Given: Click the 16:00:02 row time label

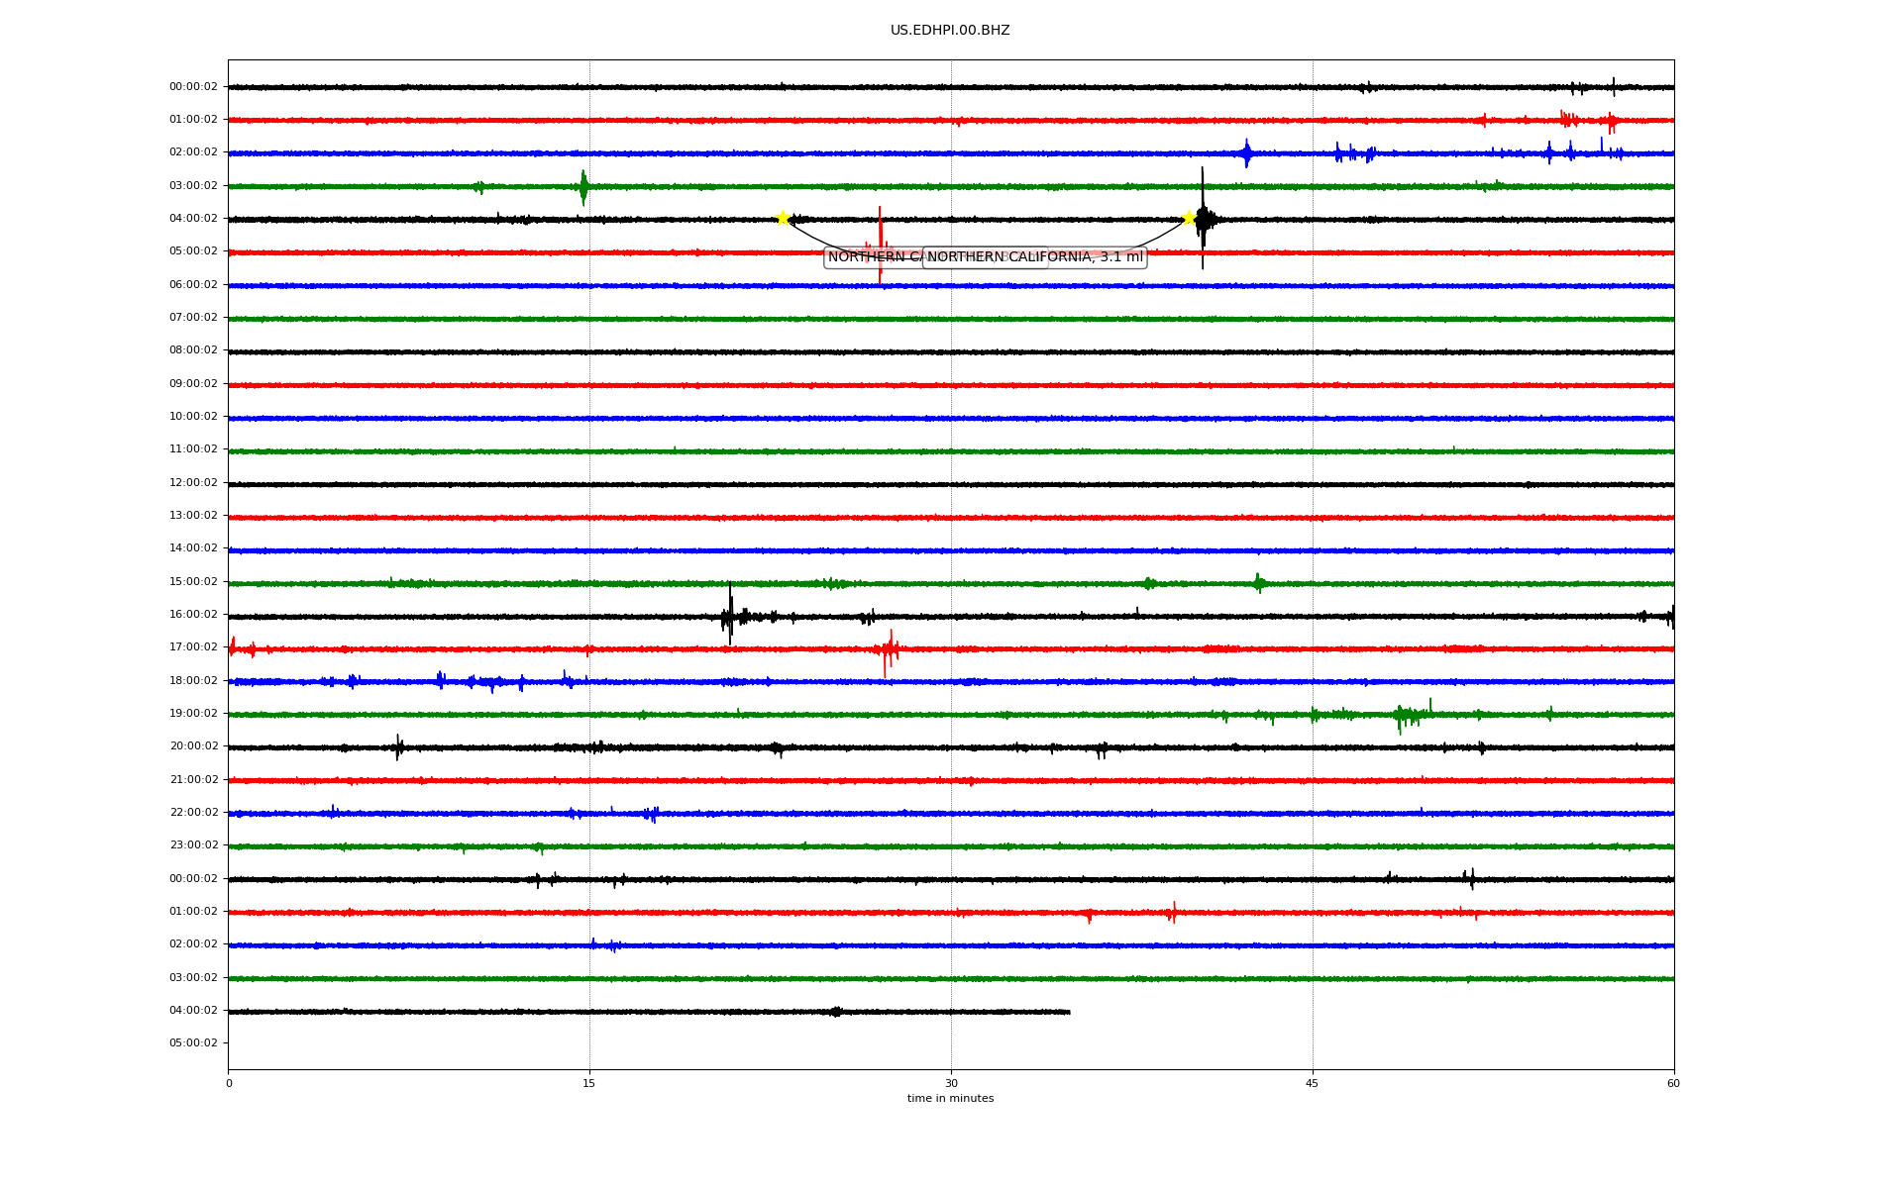Looking at the screenshot, I should [193, 615].
